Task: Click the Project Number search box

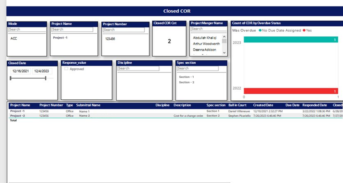Action: pos(124,30)
